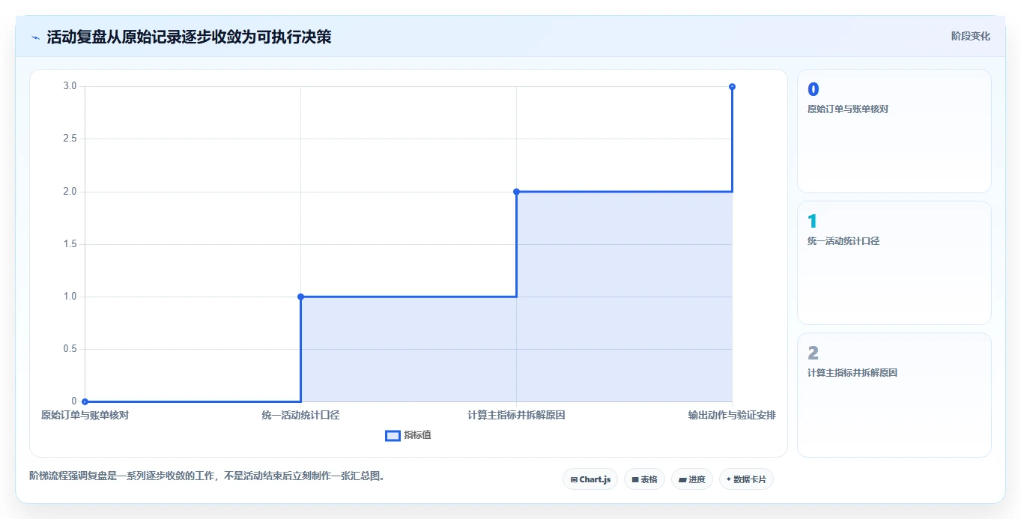Open the card 统一活动统计口径
This screenshot has width=1021, height=519.
point(894,263)
